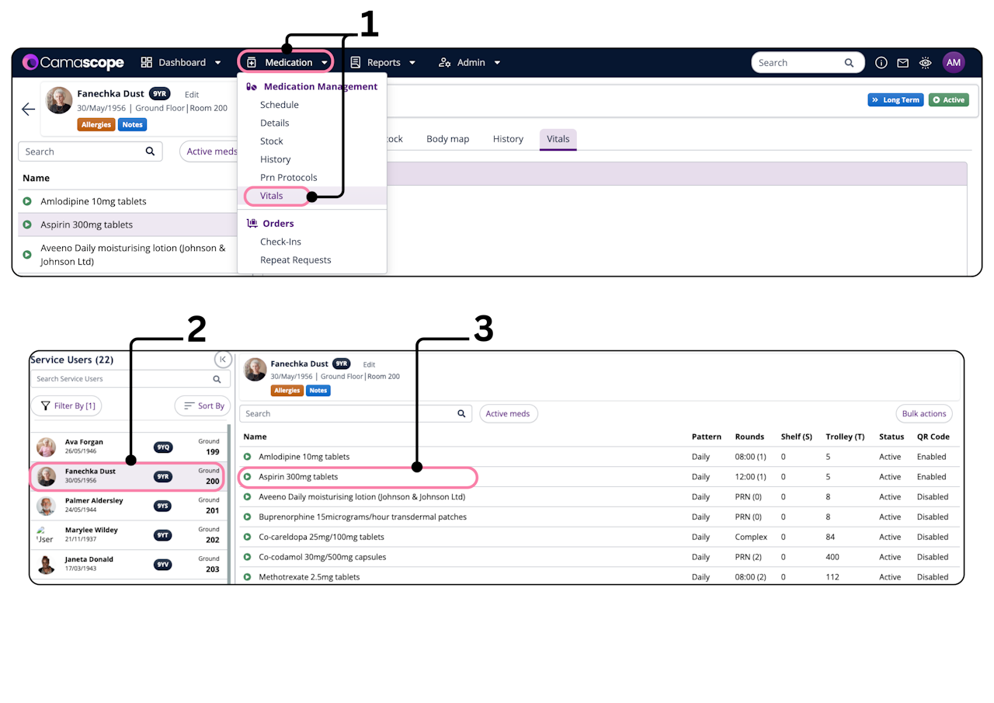Collapse the Medication dropdown
Image resolution: width=994 pixels, height=703 pixels.
pyautogui.click(x=325, y=63)
